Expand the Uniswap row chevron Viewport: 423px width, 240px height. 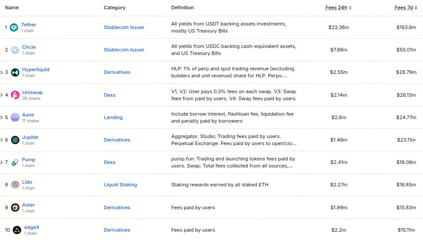[x=2, y=95]
